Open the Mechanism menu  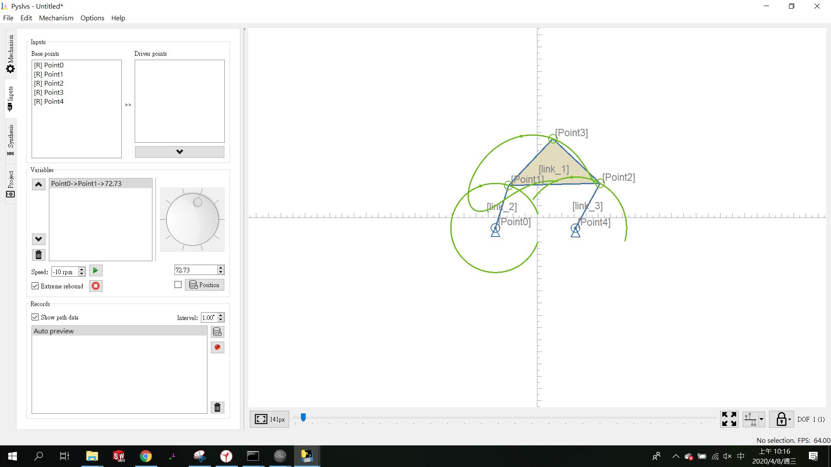tap(56, 18)
